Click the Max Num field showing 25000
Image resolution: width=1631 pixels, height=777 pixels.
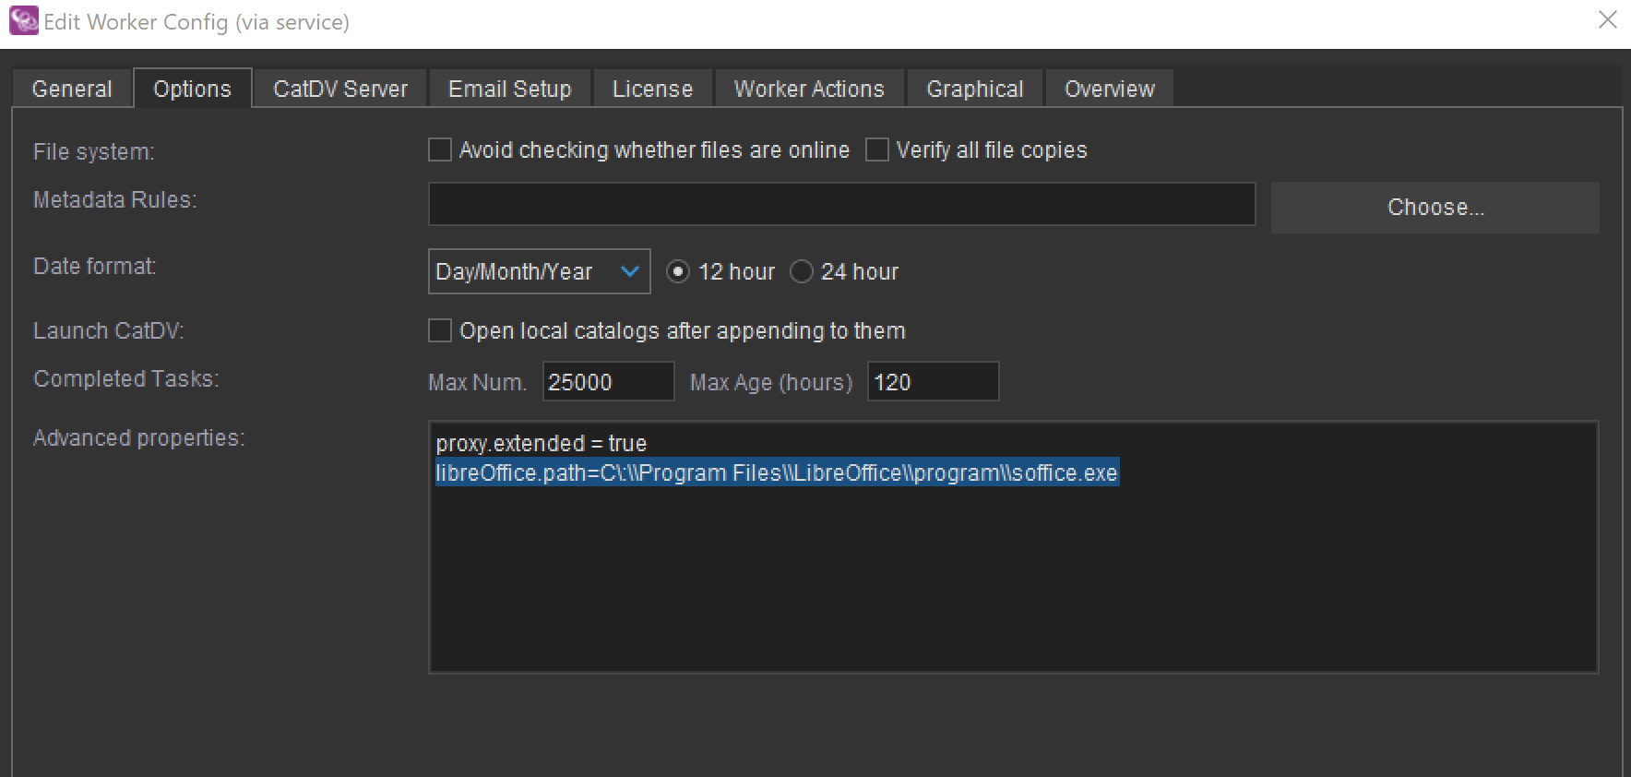(609, 381)
